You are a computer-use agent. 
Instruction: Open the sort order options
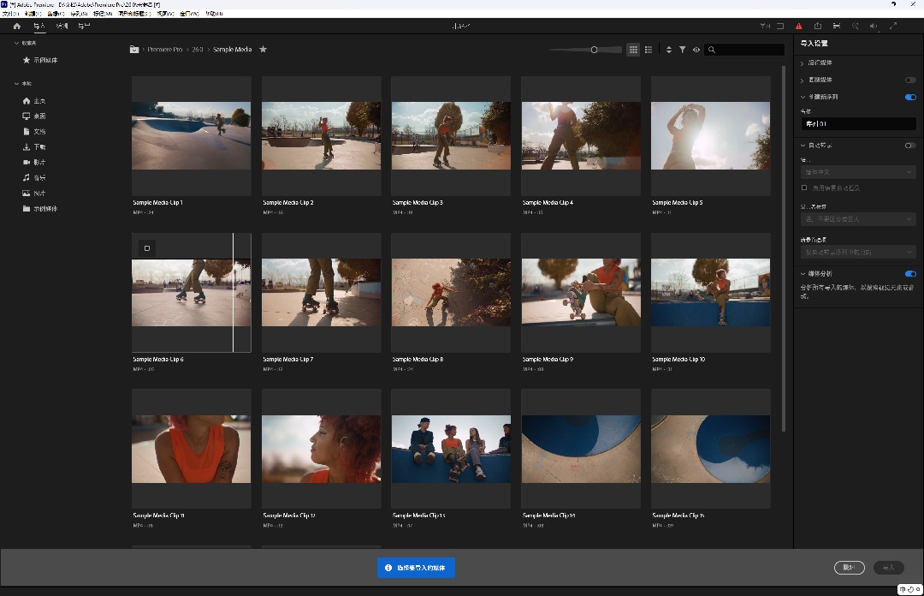(x=669, y=50)
